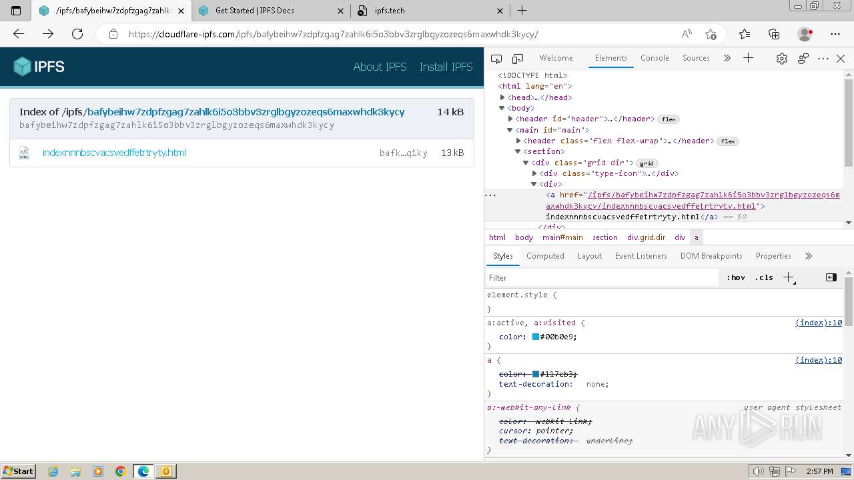854x480 pixels.
Task: Open DevTools customize menu (three dots)
Action: (x=823, y=59)
